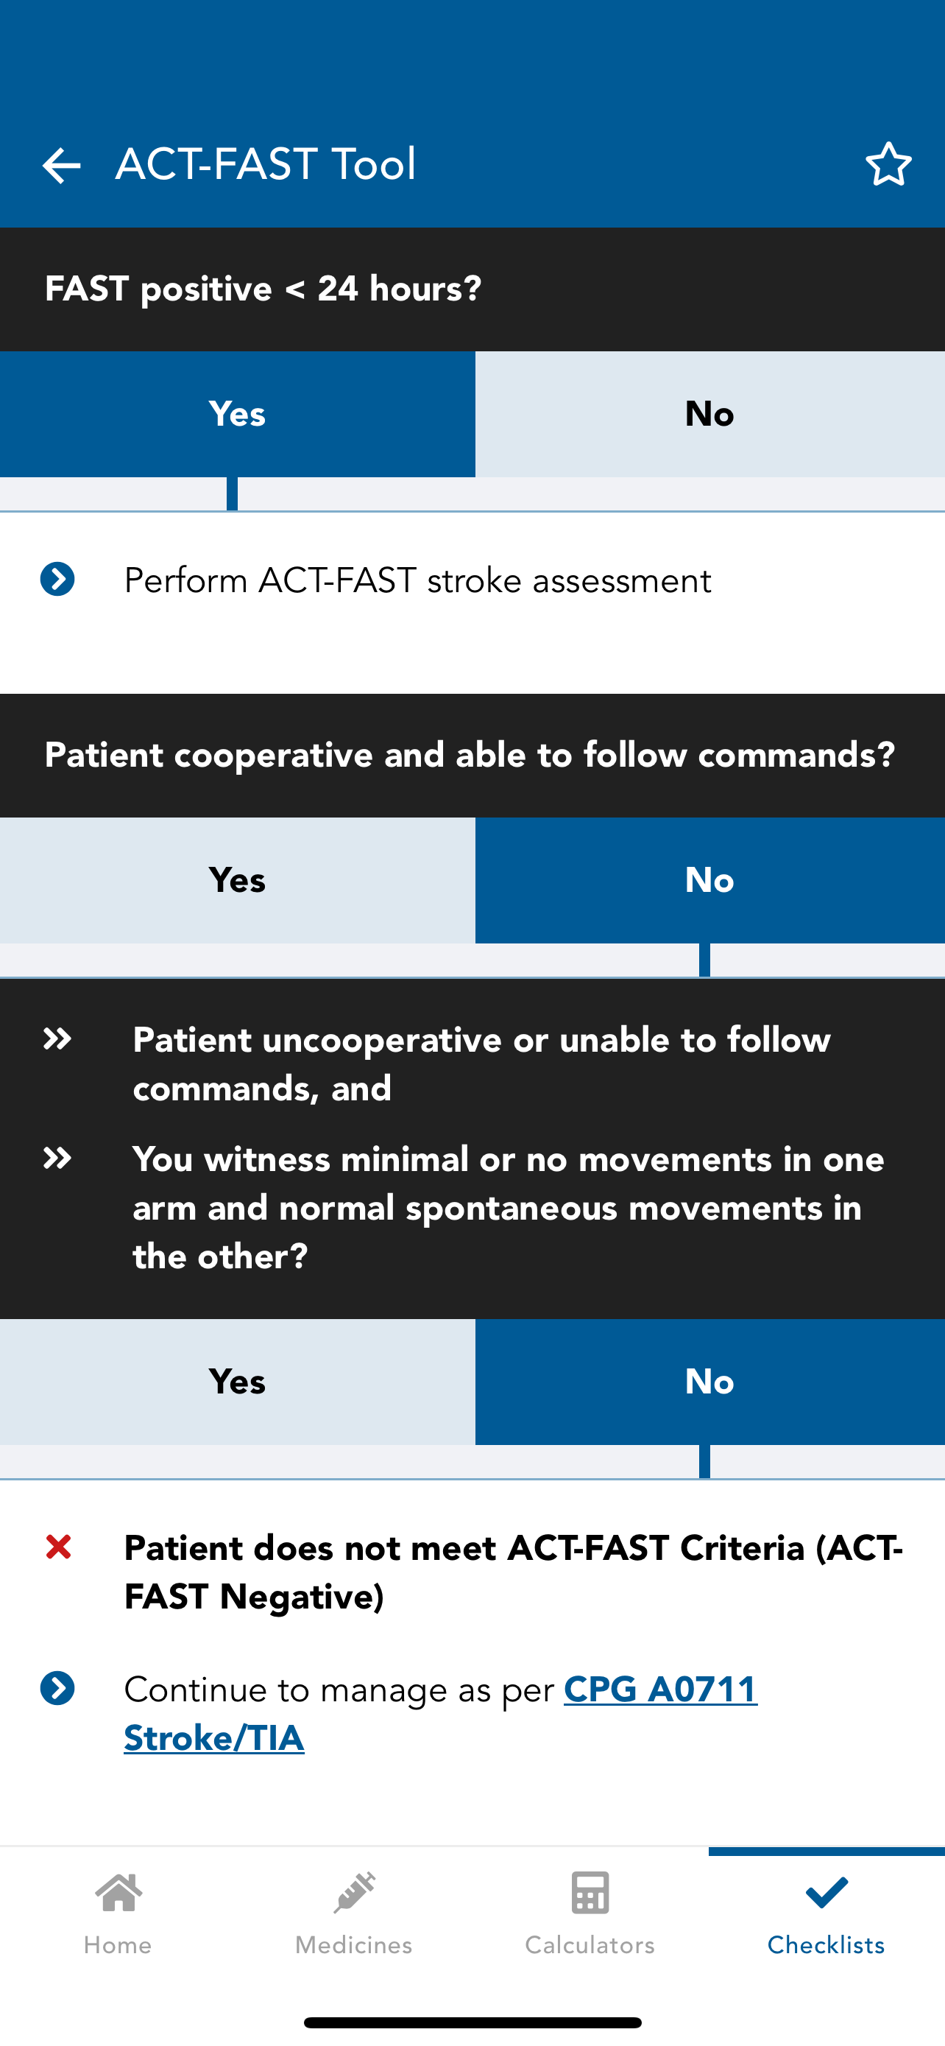Tap the FAST positive < 24 hours header
Image resolution: width=945 pixels, height=2046 pixels.
pos(263,289)
